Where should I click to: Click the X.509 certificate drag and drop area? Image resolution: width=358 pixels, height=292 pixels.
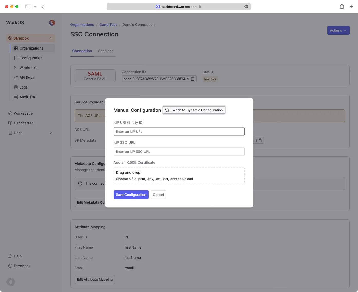point(179,176)
